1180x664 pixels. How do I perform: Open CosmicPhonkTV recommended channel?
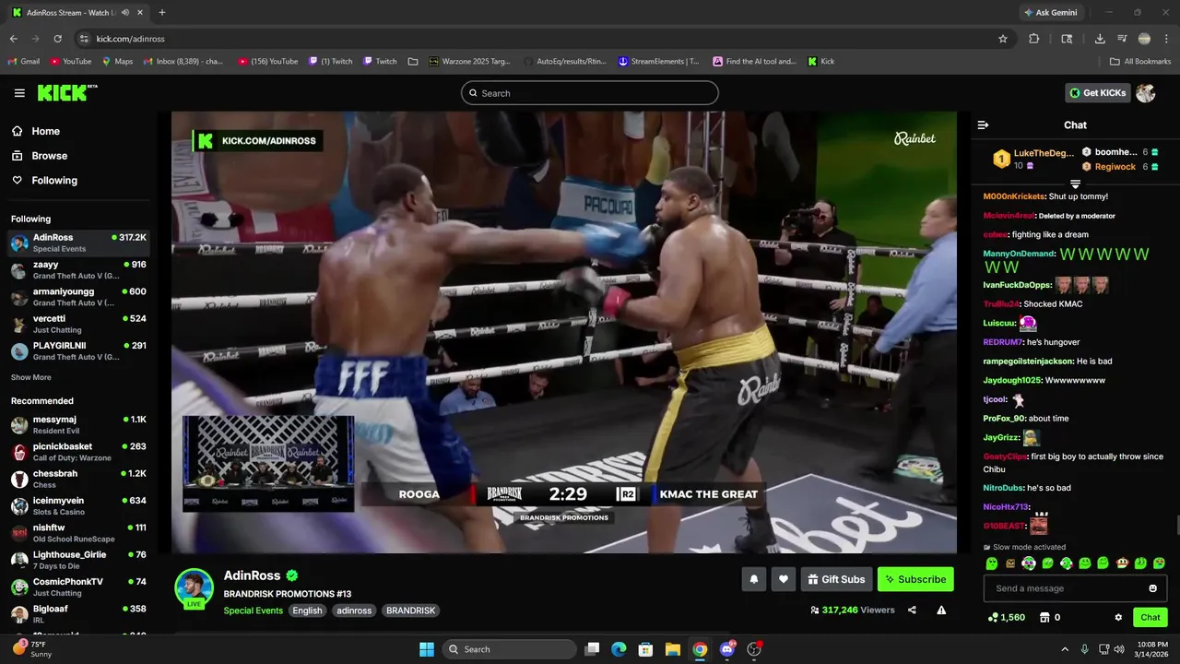click(78, 587)
